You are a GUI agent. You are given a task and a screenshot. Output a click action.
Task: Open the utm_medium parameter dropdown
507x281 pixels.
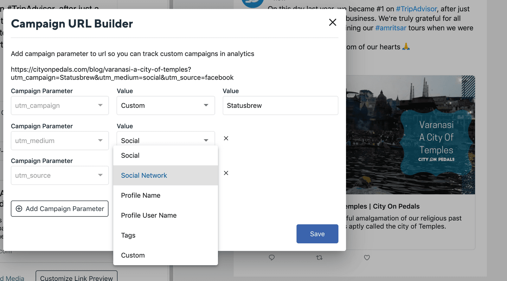(60, 141)
